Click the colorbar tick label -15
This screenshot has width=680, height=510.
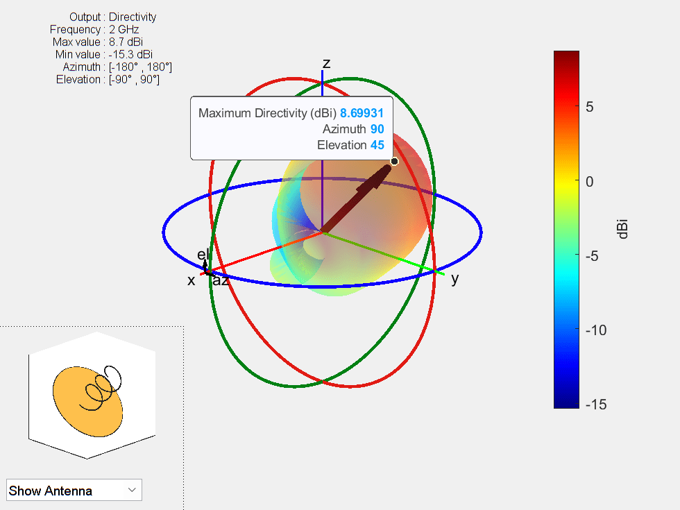(x=596, y=404)
